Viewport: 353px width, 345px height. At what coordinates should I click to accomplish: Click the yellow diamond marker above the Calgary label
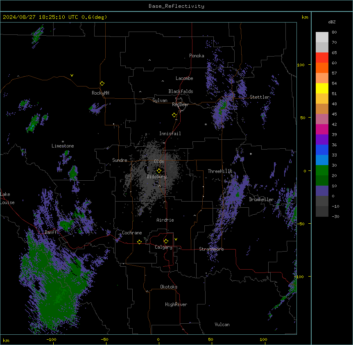click(x=166, y=241)
